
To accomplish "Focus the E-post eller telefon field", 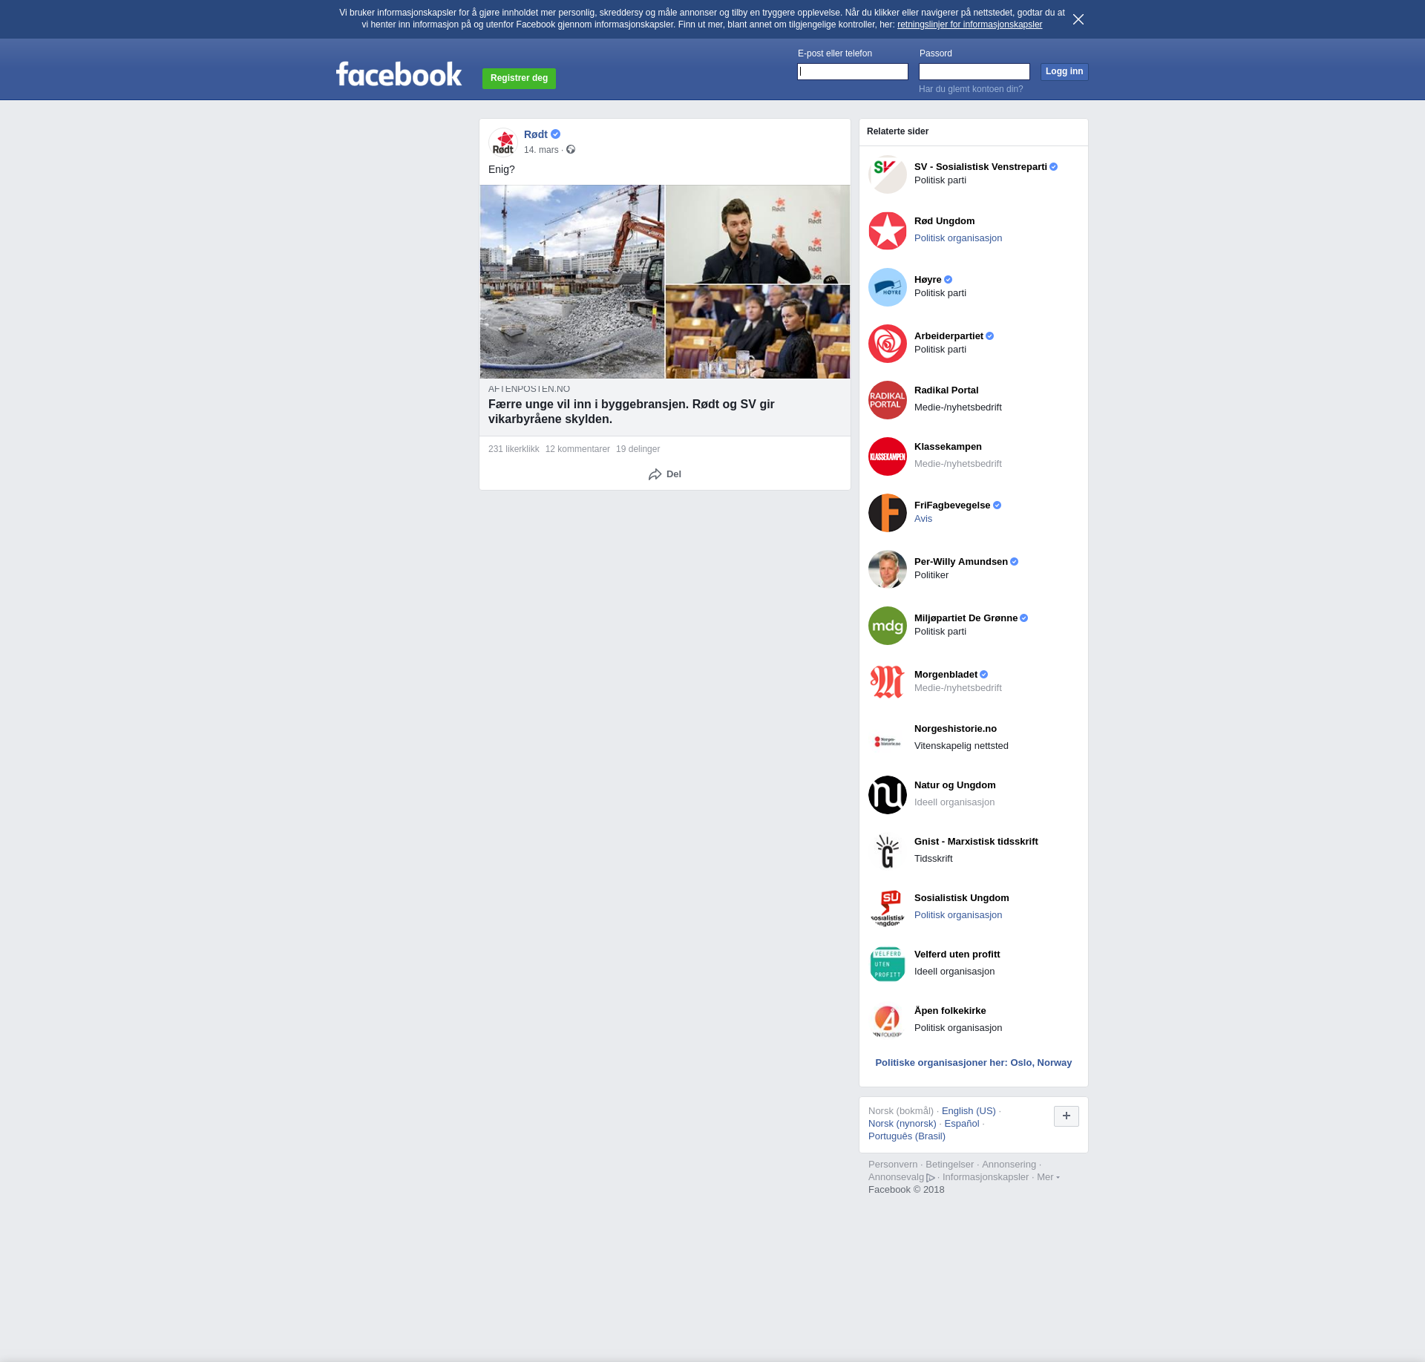I will pyautogui.click(x=853, y=71).
